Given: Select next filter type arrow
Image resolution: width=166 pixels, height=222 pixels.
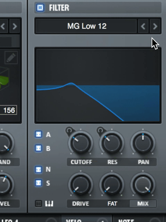Looking at the screenshot, I should pyautogui.click(x=155, y=26).
